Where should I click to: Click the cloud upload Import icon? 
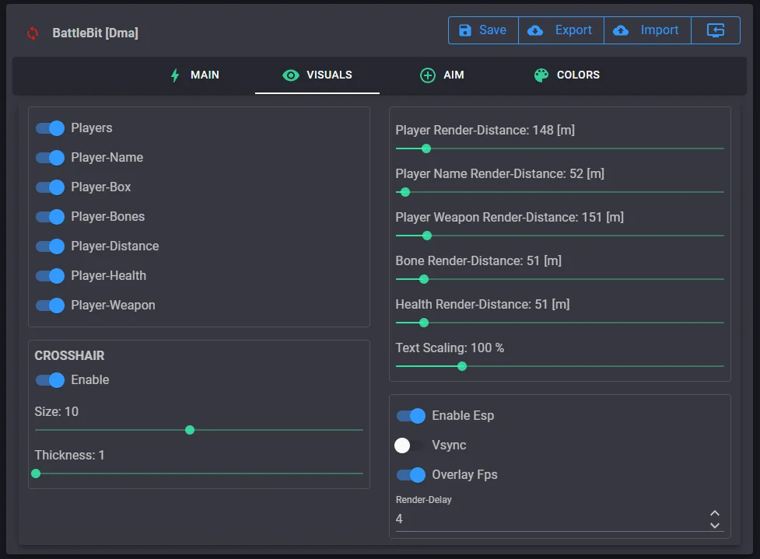[621, 30]
